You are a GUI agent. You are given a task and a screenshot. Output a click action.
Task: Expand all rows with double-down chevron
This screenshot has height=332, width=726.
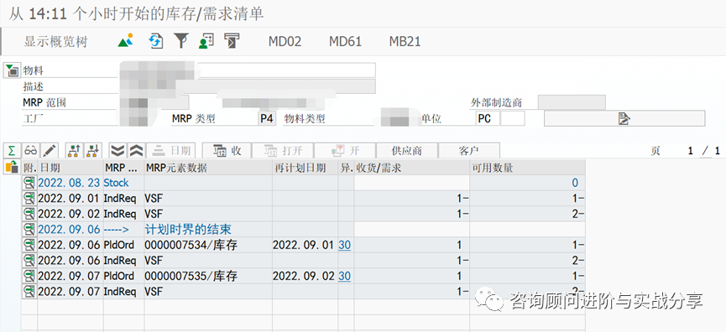pyautogui.click(x=118, y=150)
